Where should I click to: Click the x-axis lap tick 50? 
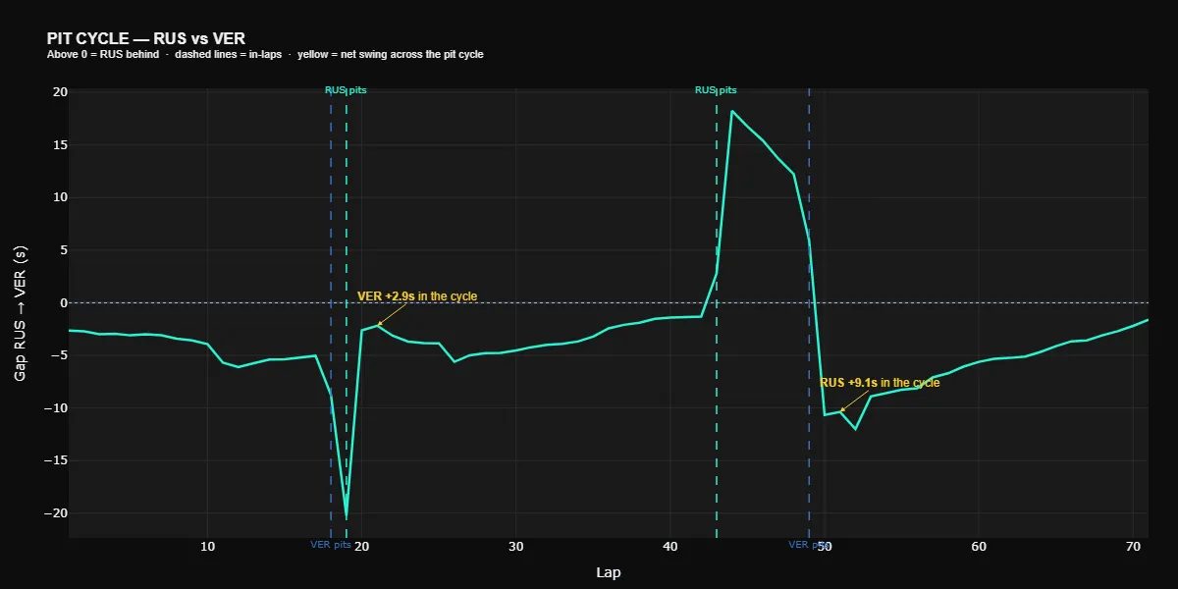(x=825, y=545)
